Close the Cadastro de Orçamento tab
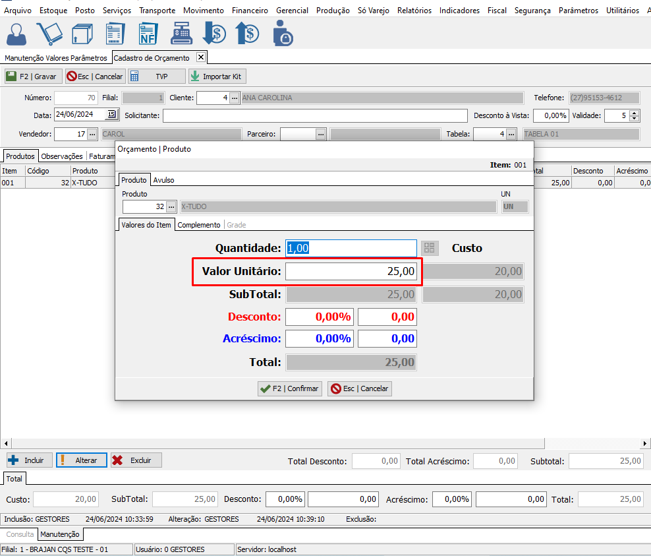Screen dimensions: 651x556 click(201, 57)
